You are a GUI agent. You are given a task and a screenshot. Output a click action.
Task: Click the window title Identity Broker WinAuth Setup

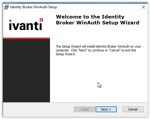34,7
